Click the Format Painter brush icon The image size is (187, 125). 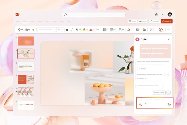[x=33, y=30]
